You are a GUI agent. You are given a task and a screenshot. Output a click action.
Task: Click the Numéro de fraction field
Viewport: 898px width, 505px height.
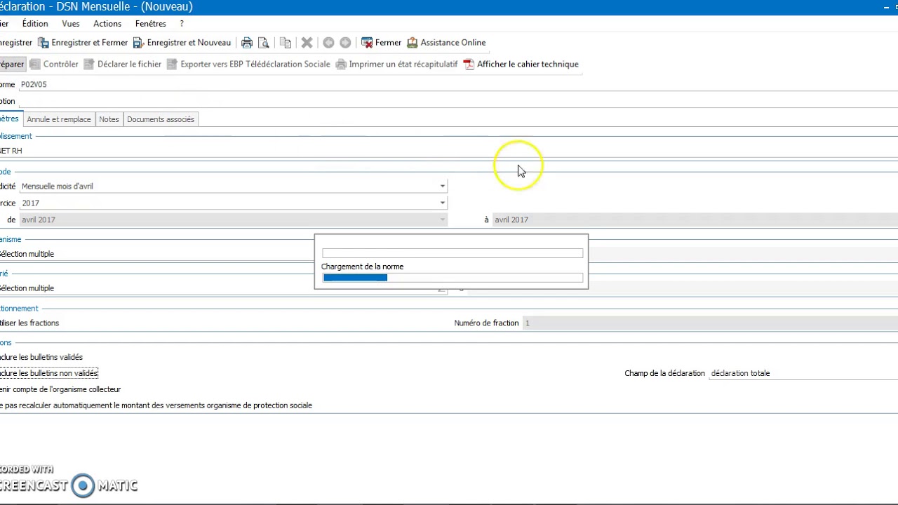710,323
